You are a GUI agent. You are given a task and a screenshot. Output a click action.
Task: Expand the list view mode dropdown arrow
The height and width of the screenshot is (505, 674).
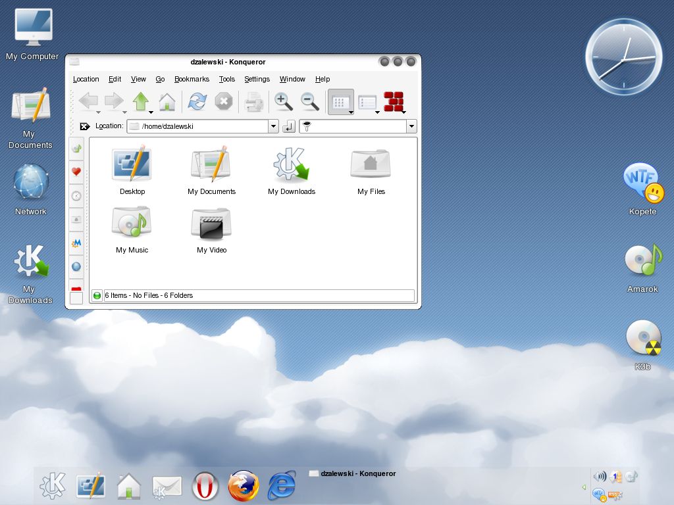[377, 112]
